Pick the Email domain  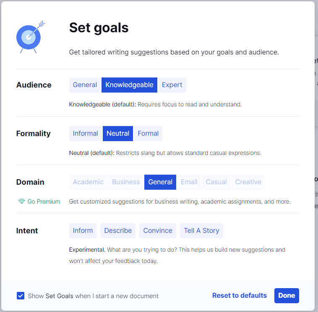(x=189, y=182)
